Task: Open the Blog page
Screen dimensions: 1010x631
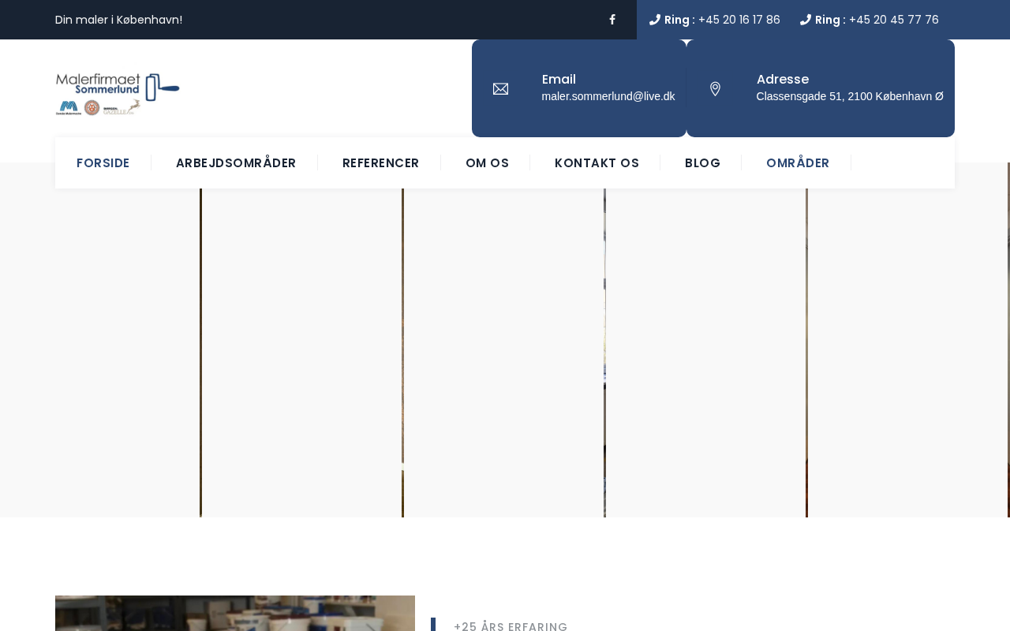Action: coord(702,163)
